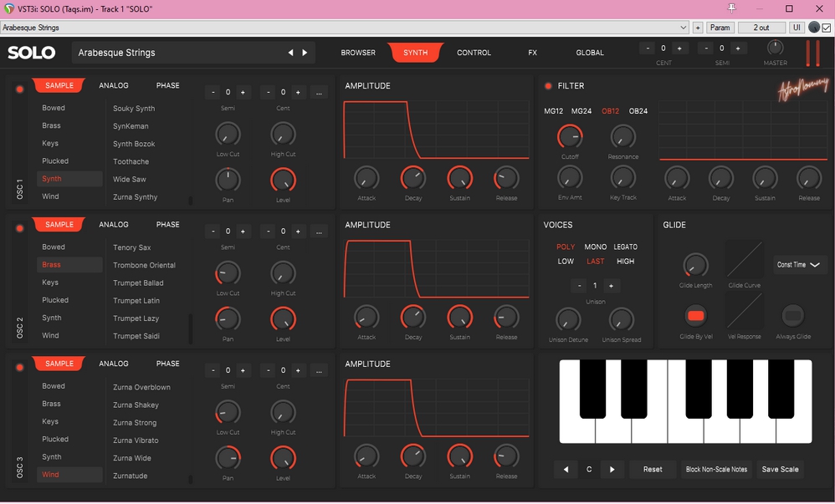
Task: Click the Param button in REAPER header
Action: (720, 28)
